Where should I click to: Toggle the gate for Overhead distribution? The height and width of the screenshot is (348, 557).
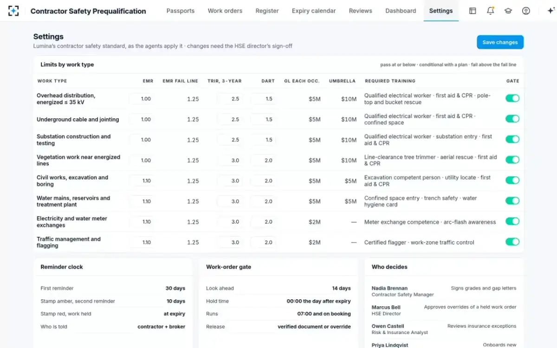click(x=512, y=98)
